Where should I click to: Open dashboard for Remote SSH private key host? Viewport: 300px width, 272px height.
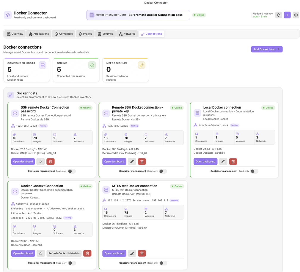[114, 161]
